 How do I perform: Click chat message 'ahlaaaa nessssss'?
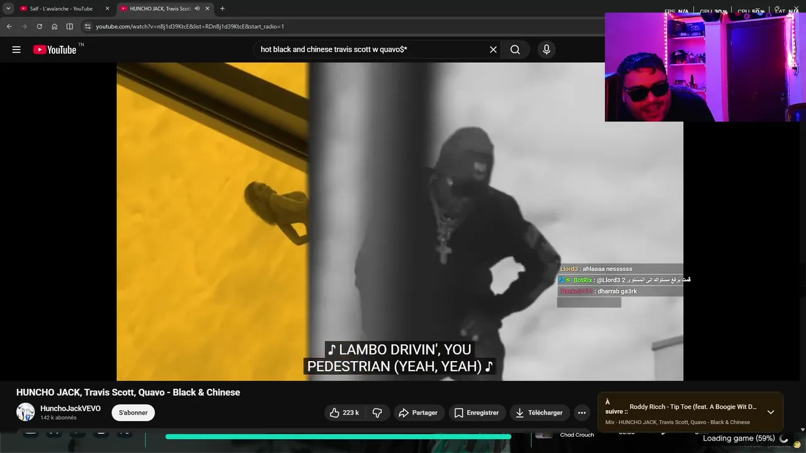click(607, 269)
